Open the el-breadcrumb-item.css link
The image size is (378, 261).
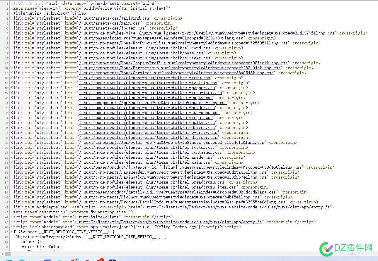158,187
